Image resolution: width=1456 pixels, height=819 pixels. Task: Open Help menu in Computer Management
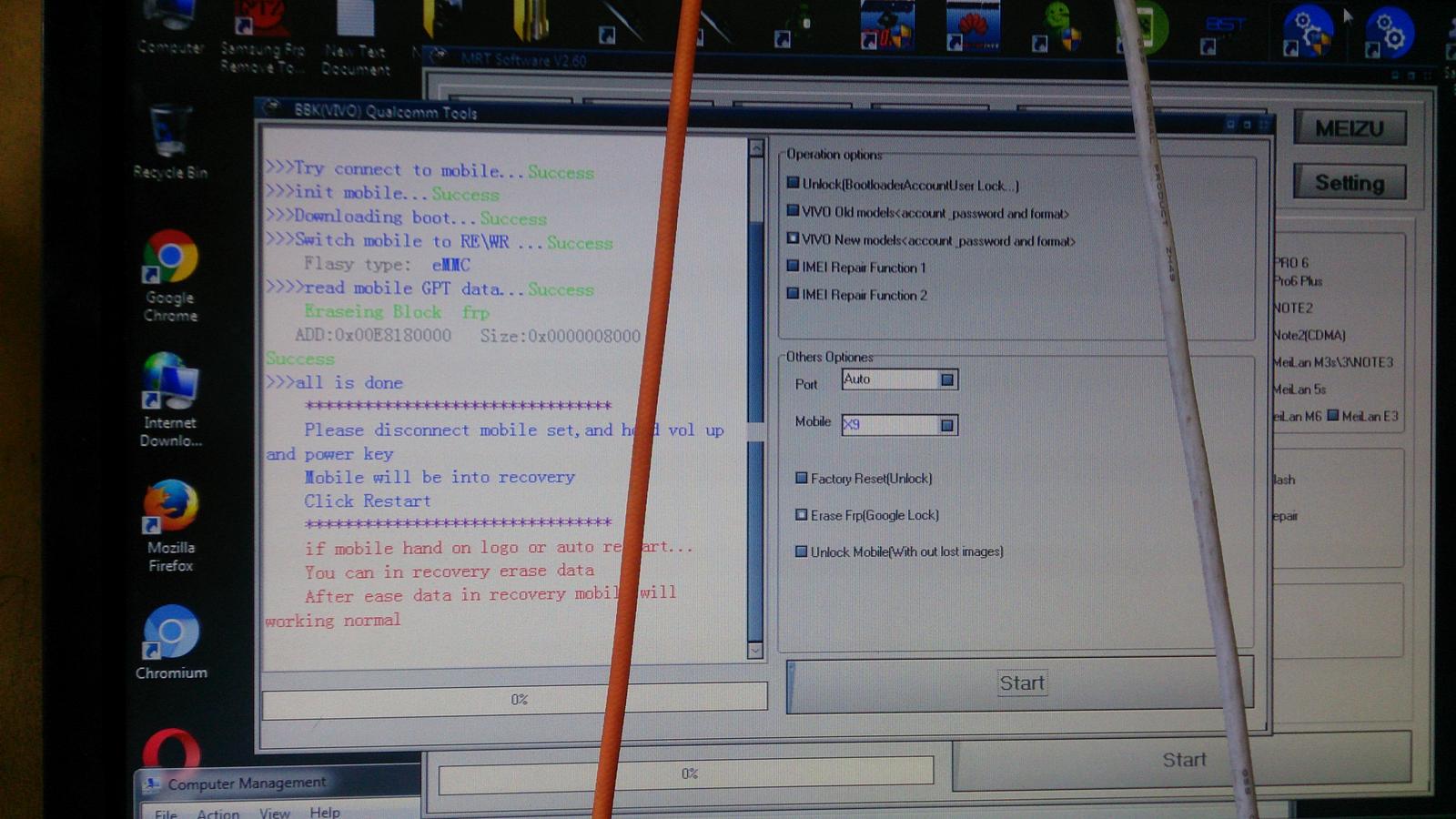tap(325, 812)
